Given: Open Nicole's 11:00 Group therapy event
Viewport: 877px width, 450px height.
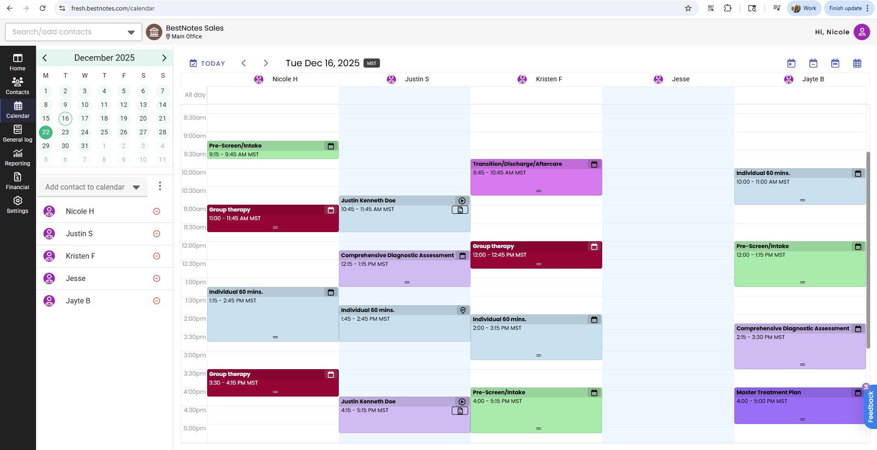Looking at the screenshot, I should tap(273, 218).
